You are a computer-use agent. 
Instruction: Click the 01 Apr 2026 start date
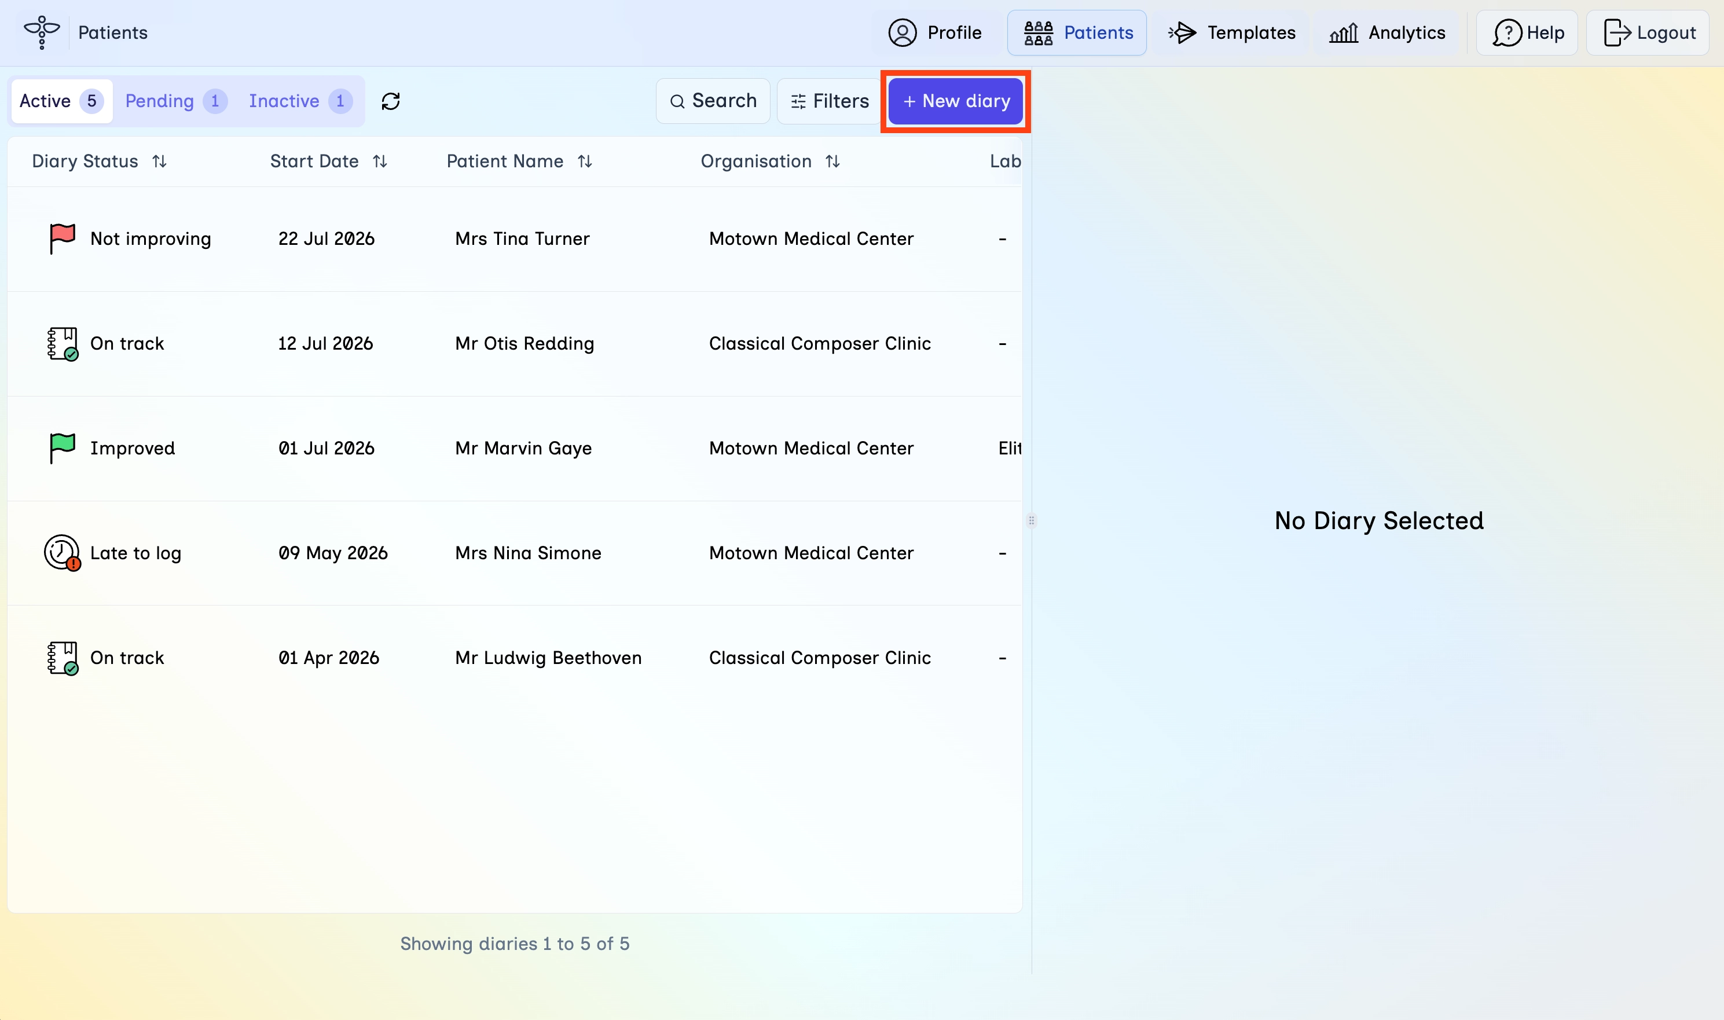coord(329,658)
